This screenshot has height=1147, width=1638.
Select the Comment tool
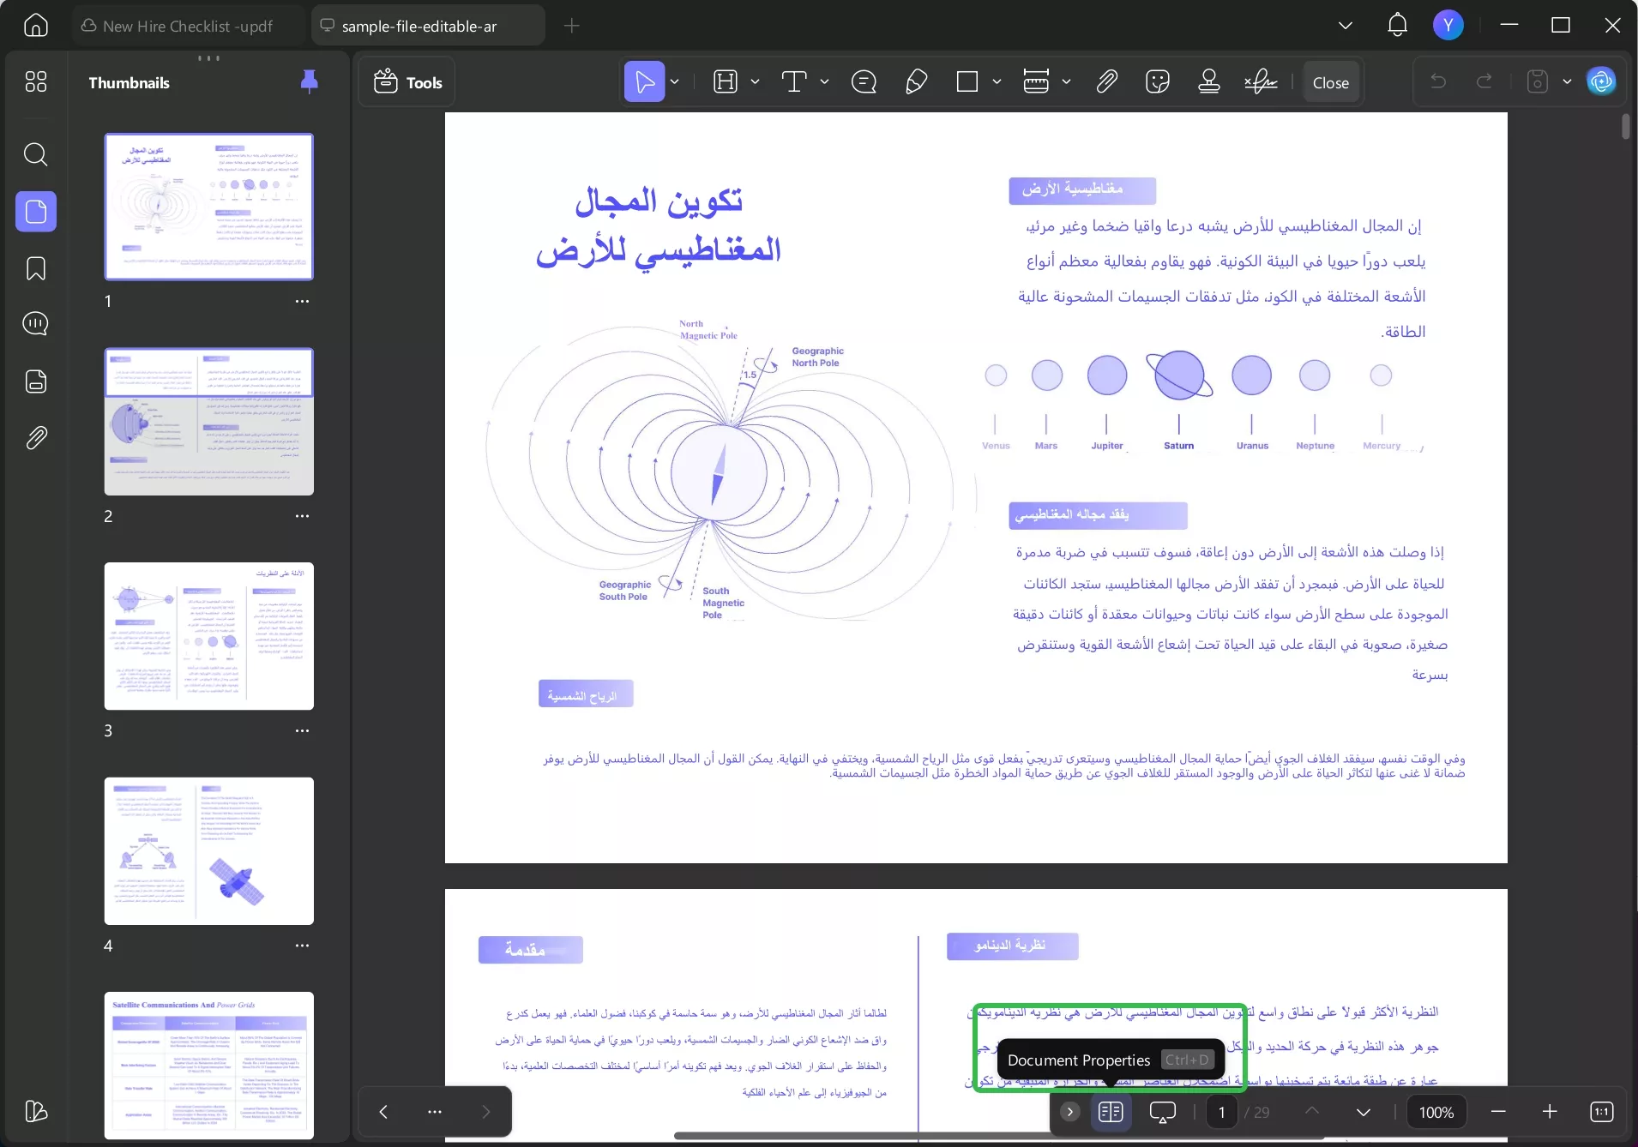pos(864,81)
